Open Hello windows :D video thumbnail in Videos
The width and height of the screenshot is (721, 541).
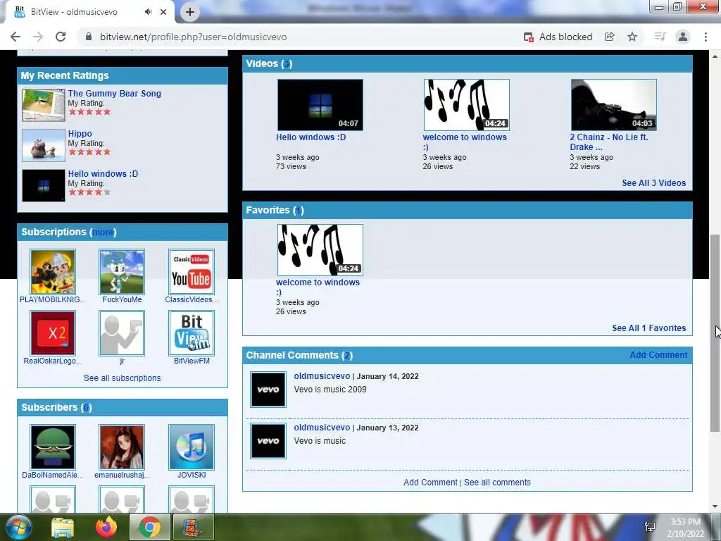tap(320, 105)
